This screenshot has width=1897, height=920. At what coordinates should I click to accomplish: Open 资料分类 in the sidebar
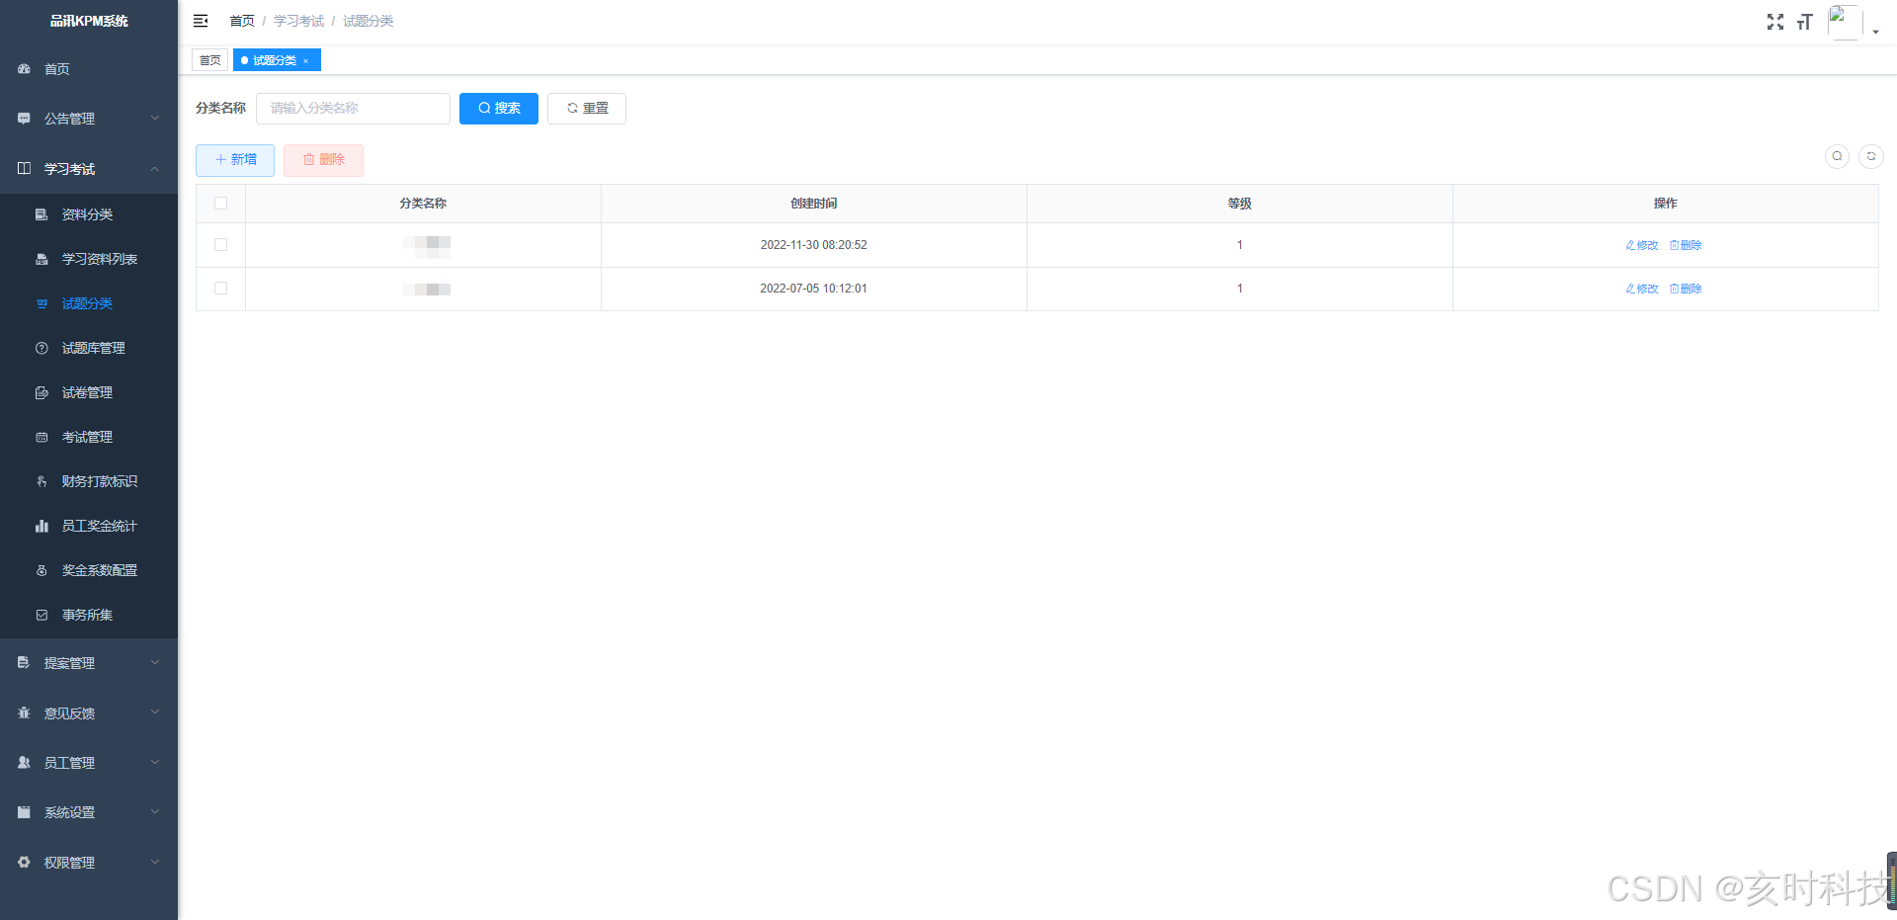(x=89, y=214)
